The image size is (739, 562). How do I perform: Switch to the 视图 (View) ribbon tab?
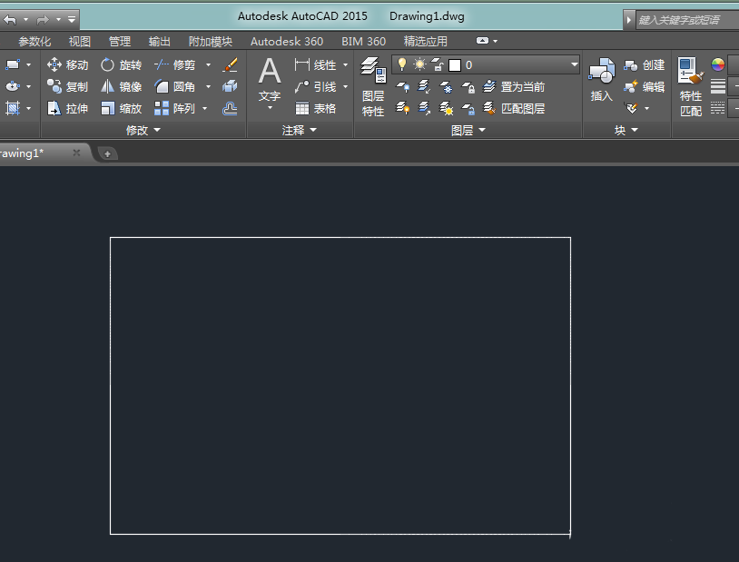[79, 41]
